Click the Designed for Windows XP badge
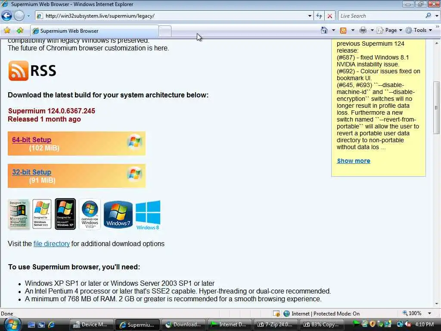 [65, 214]
